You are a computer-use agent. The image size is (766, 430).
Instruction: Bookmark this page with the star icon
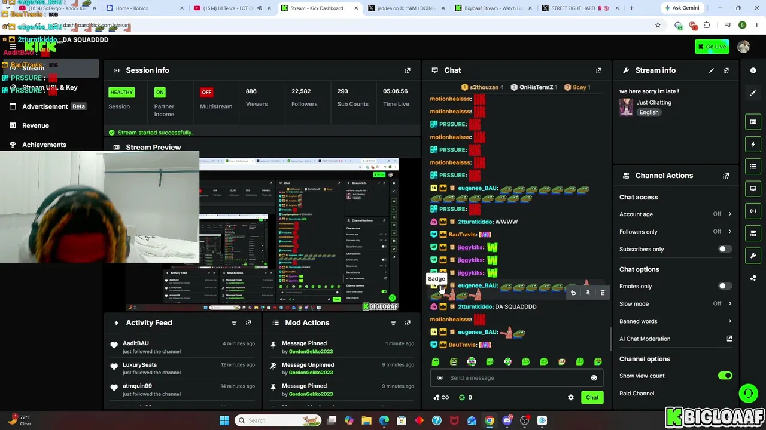(658, 25)
